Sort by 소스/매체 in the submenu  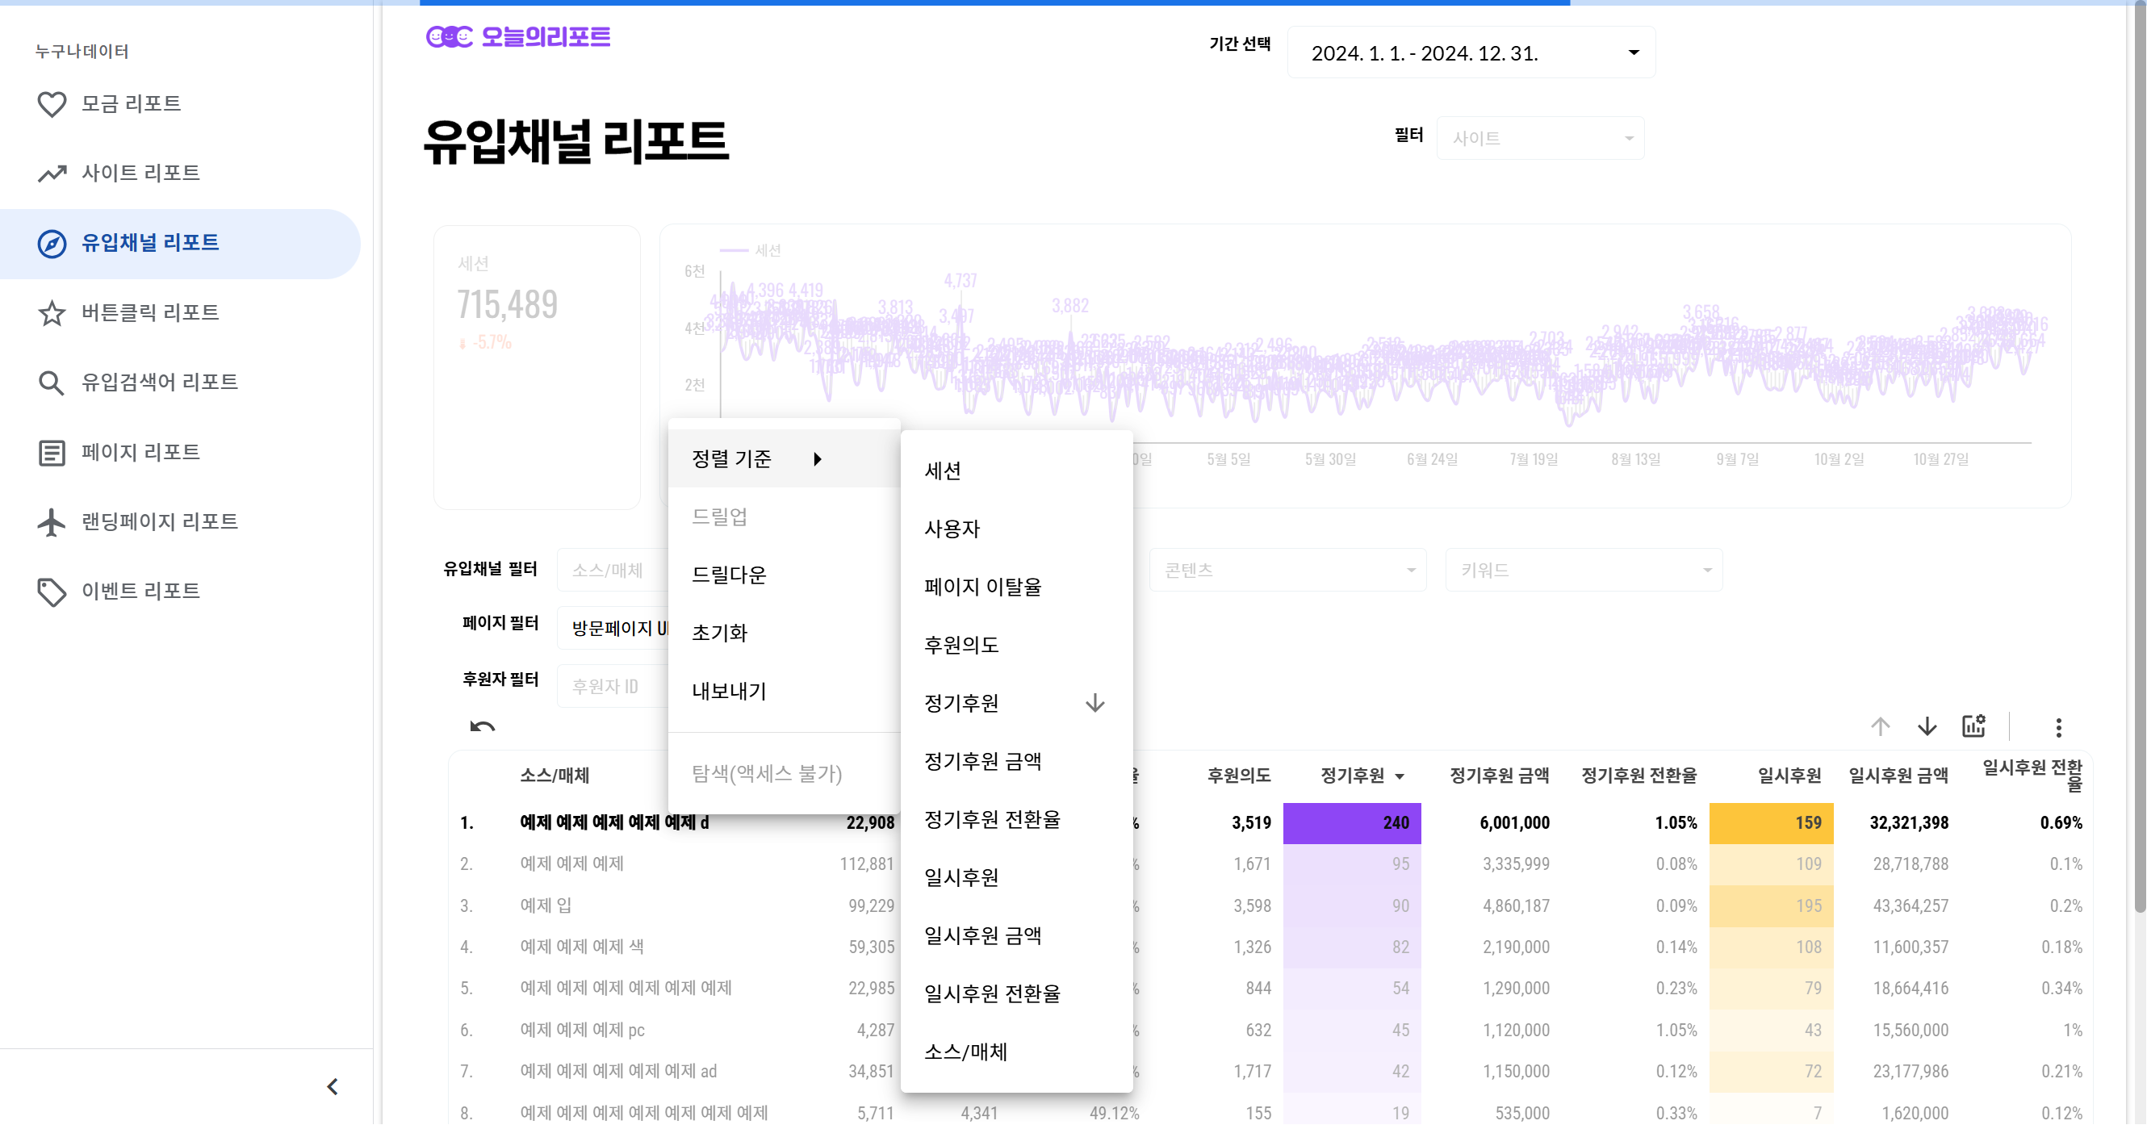pyautogui.click(x=1017, y=1052)
